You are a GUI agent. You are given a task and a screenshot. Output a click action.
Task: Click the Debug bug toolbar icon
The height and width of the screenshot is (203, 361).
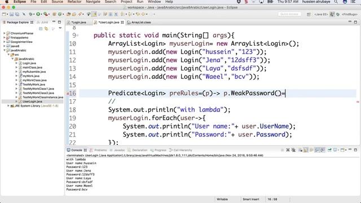point(30,14)
